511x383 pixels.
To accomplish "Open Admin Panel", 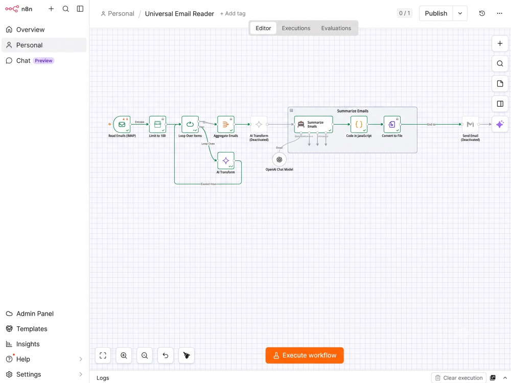I will click(x=44, y=314).
